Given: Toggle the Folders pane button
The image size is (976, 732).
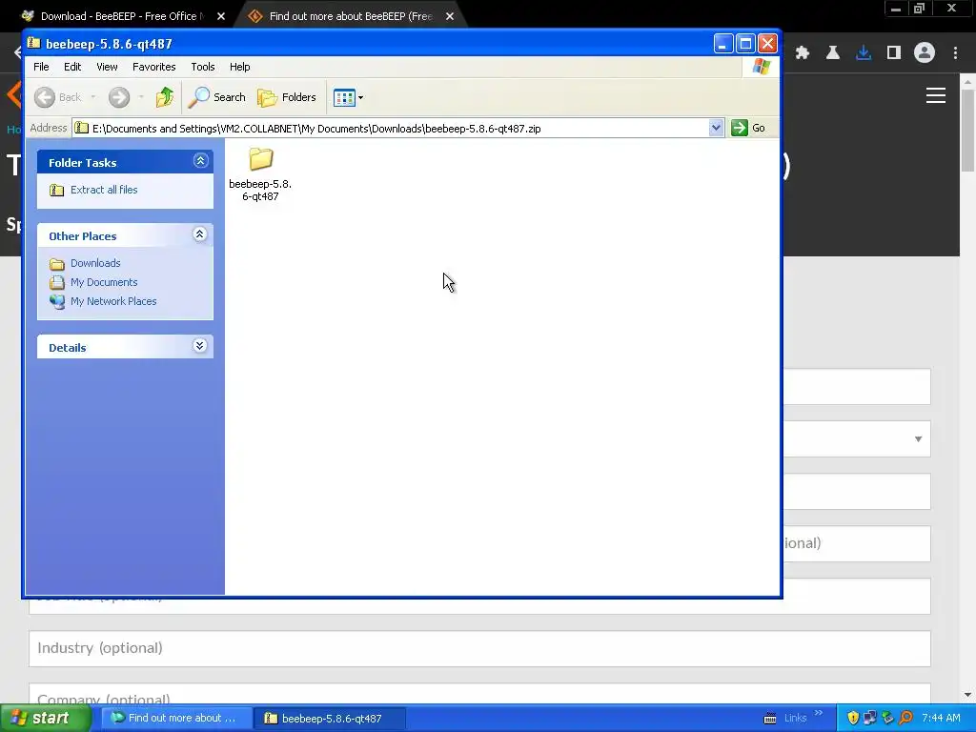Looking at the screenshot, I should pyautogui.click(x=287, y=97).
